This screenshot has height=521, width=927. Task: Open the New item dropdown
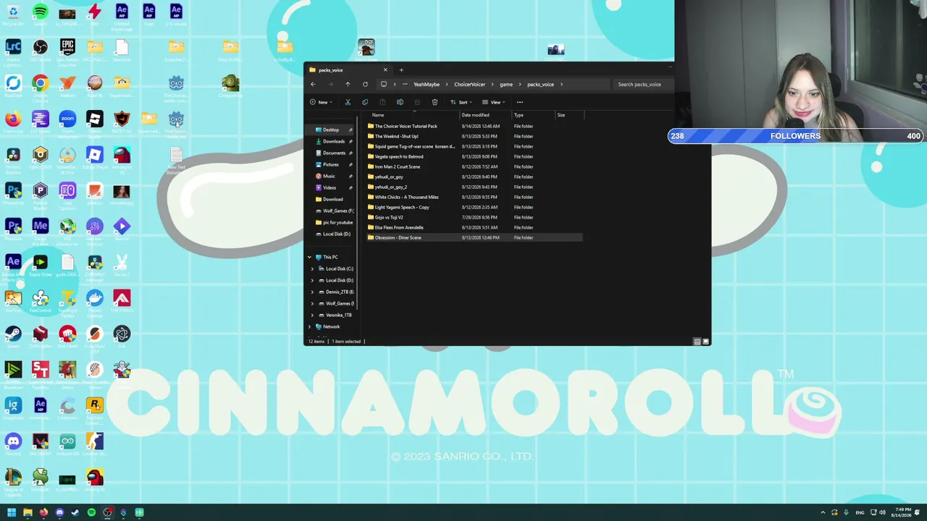coord(321,102)
